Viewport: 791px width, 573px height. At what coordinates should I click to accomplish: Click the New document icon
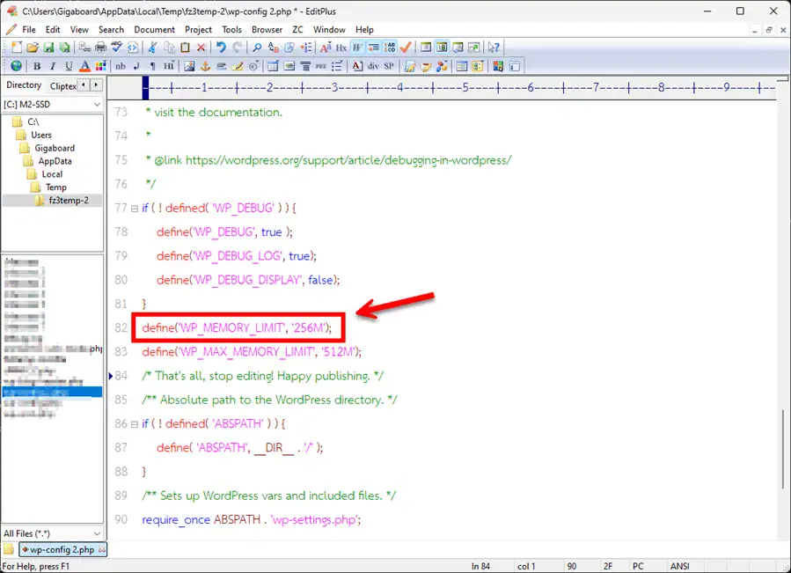tap(17, 48)
